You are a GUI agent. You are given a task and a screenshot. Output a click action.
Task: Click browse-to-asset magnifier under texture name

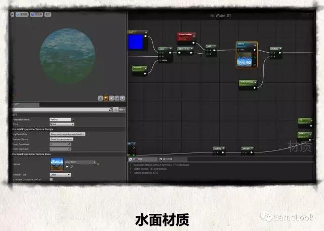click(x=72, y=167)
